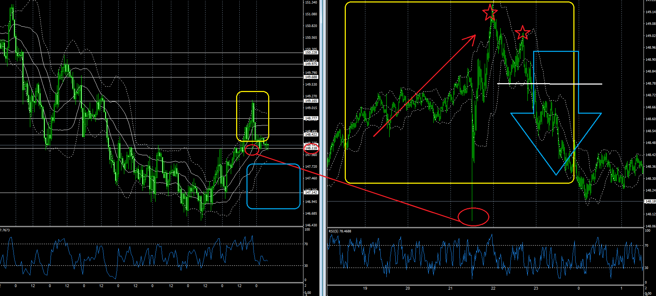Viewport: 656px width, 296px height.
Task: Click the RSI(5) 78.4688 indicator label
Action: (340, 231)
